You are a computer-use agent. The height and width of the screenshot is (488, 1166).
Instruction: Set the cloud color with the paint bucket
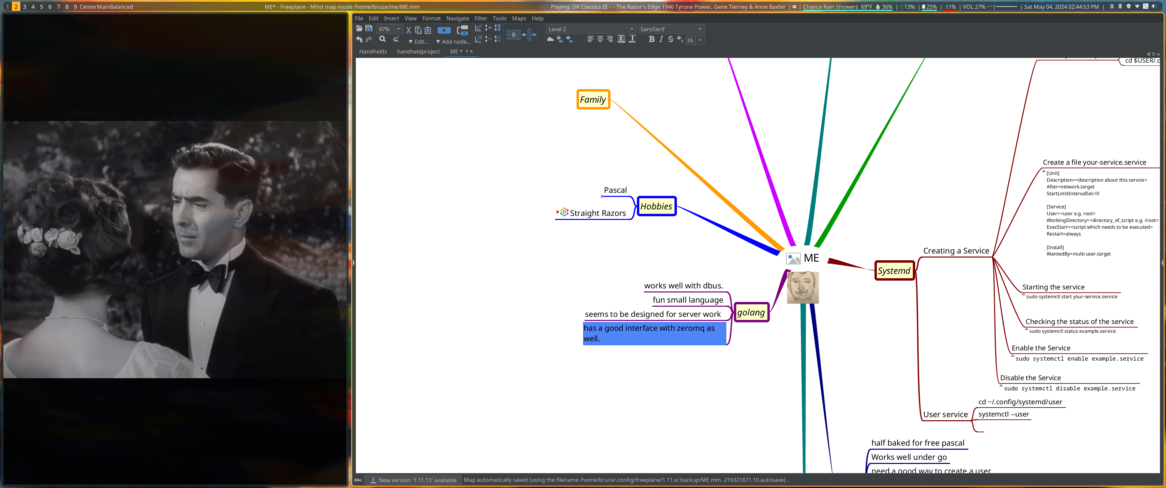(x=560, y=39)
